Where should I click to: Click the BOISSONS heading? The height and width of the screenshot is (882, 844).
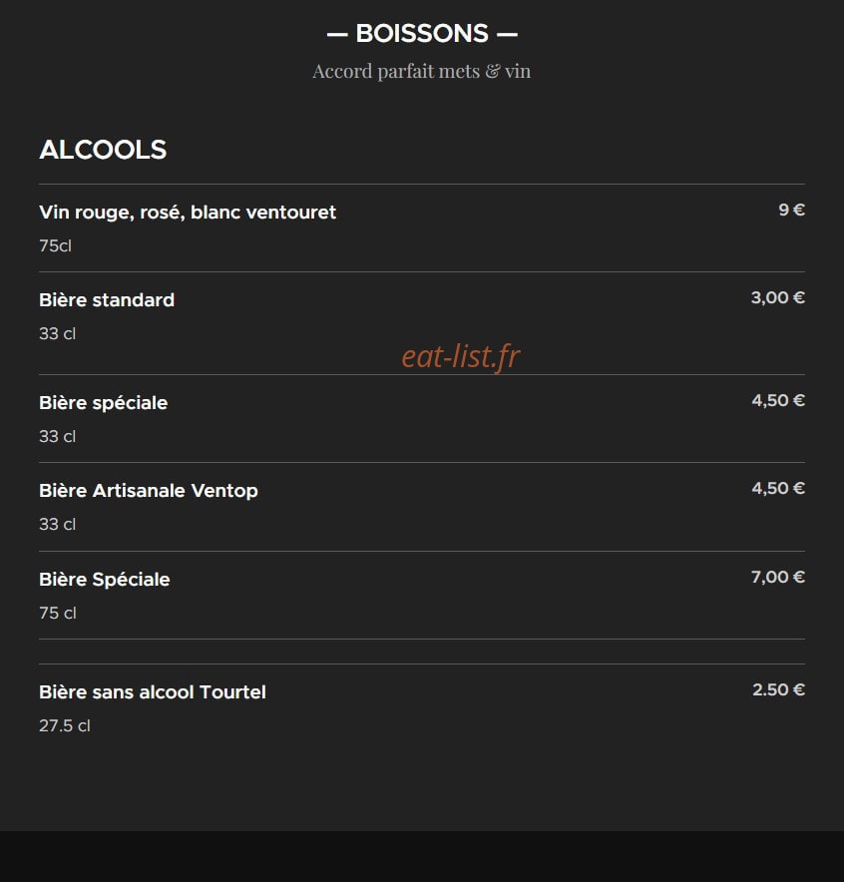click(x=422, y=34)
